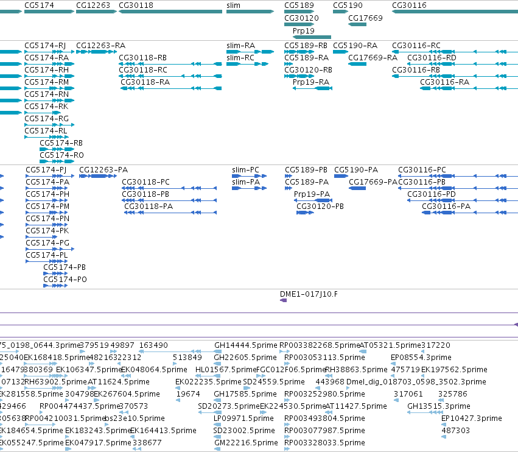Viewport: 518px width, 452px height.
Task: Click EST EP08554.3prime
Action: click(421, 358)
